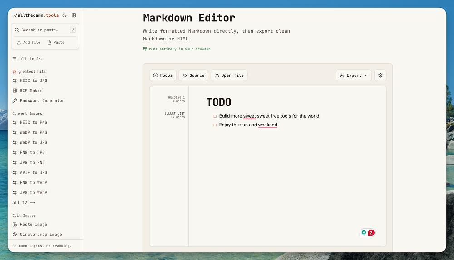454x260 pixels.
Task: Click the Open file button
Action: [x=229, y=75]
